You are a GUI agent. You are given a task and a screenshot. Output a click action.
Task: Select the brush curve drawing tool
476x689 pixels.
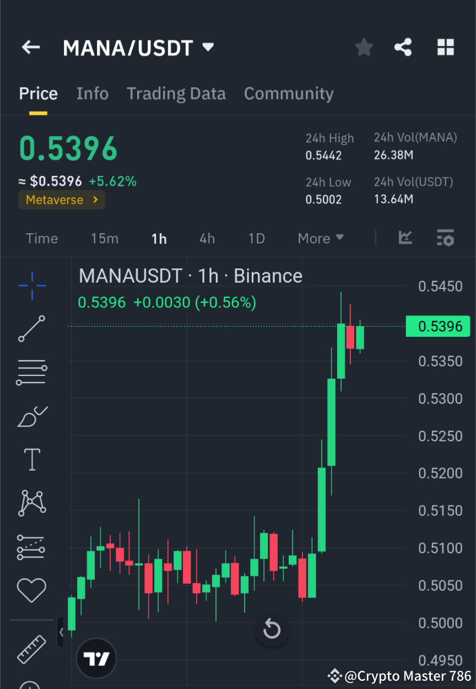(31, 416)
